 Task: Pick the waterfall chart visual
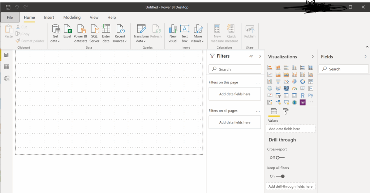click(x=270, y=82)
